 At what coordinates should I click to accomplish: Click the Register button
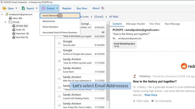pyautogui.click(x=67, y=8)
